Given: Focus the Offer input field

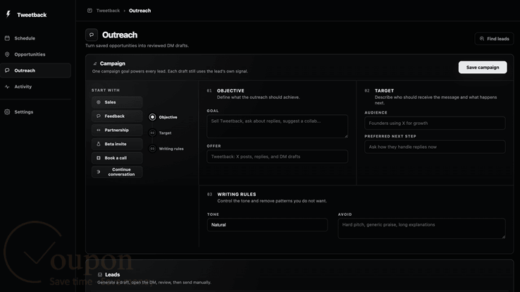Looking at the screenshot, I should pos(277,157).
